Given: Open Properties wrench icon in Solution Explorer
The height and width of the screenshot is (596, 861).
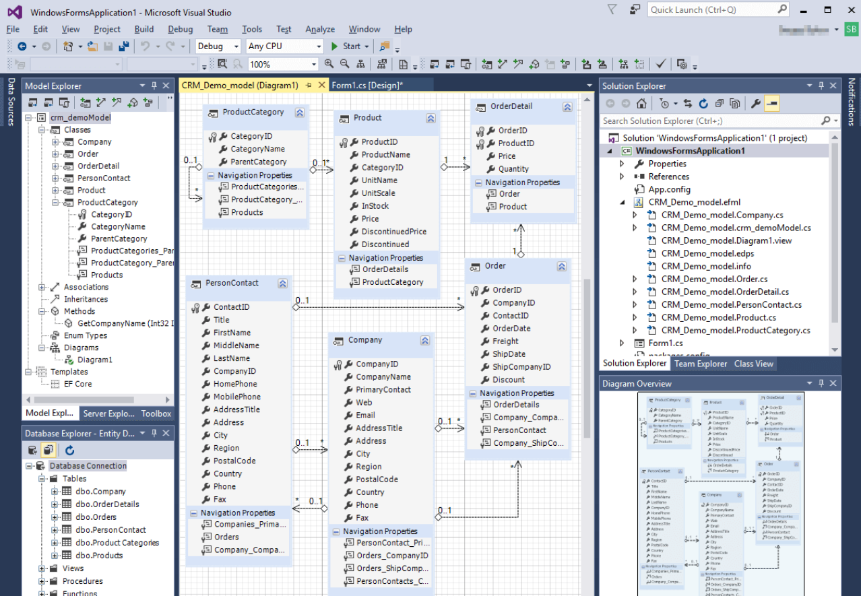Looking at the screenshot, I should point(755,104).
